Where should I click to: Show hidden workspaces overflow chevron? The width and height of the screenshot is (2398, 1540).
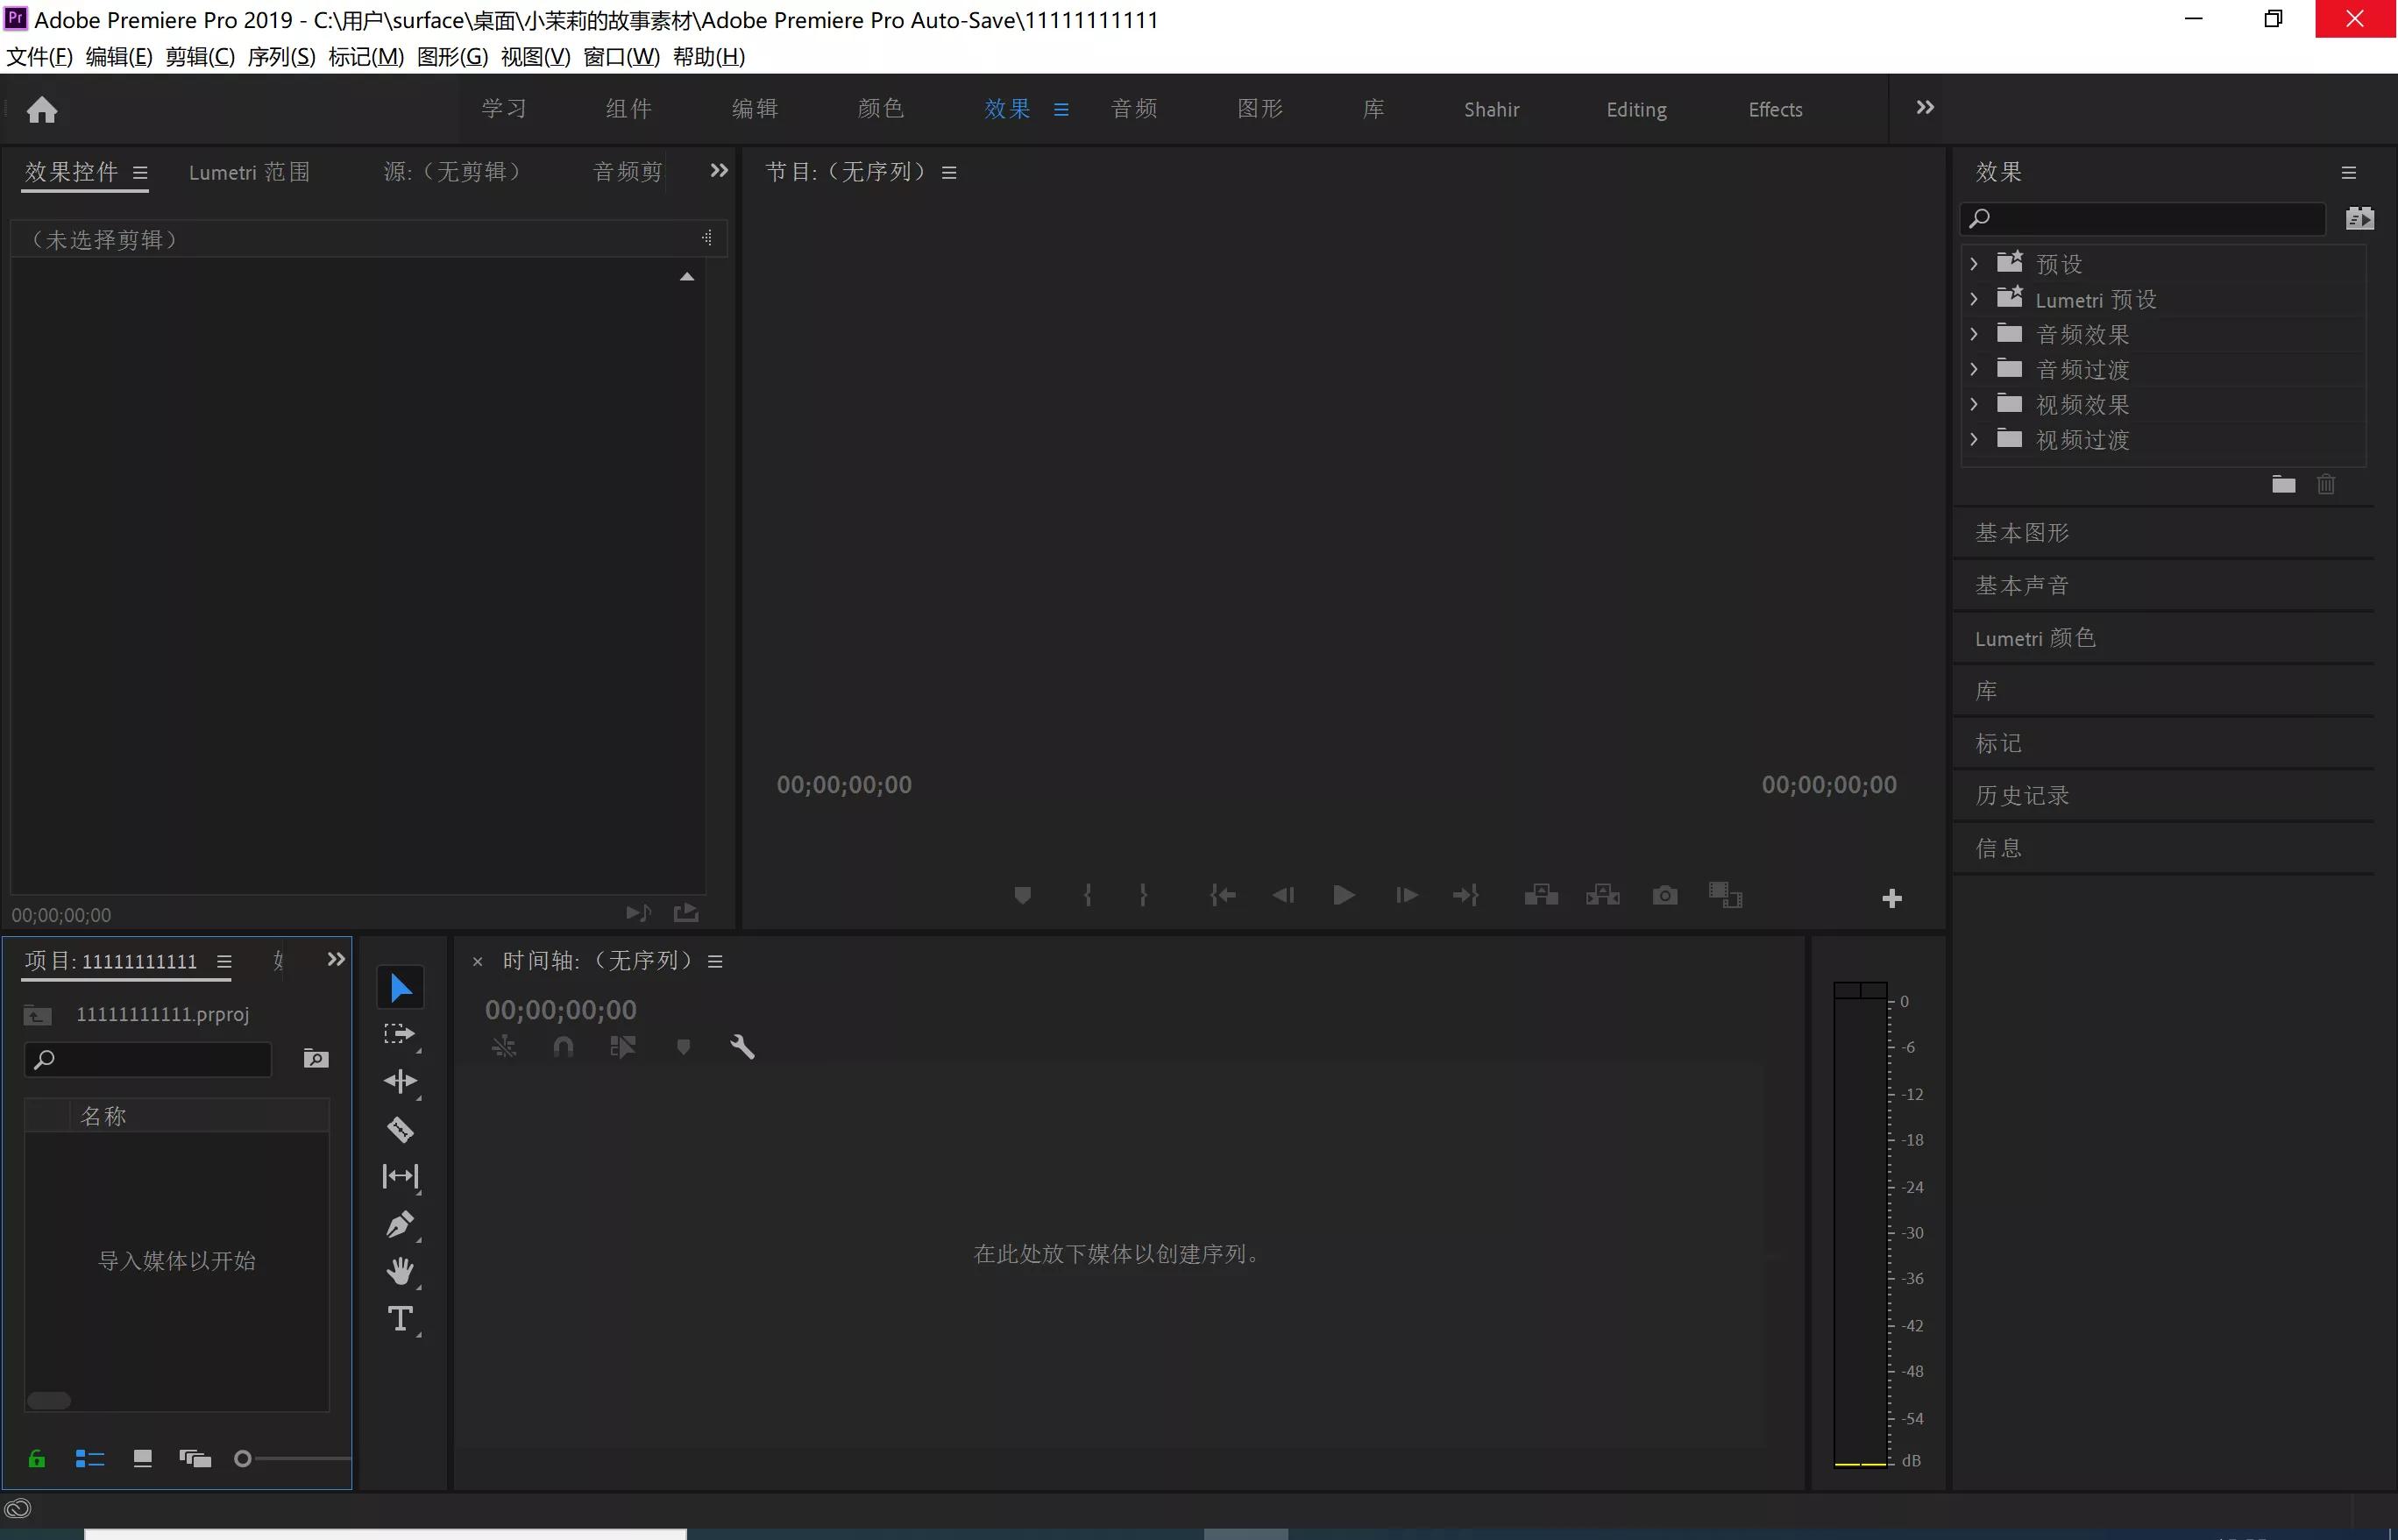[x=1925, y=107]
